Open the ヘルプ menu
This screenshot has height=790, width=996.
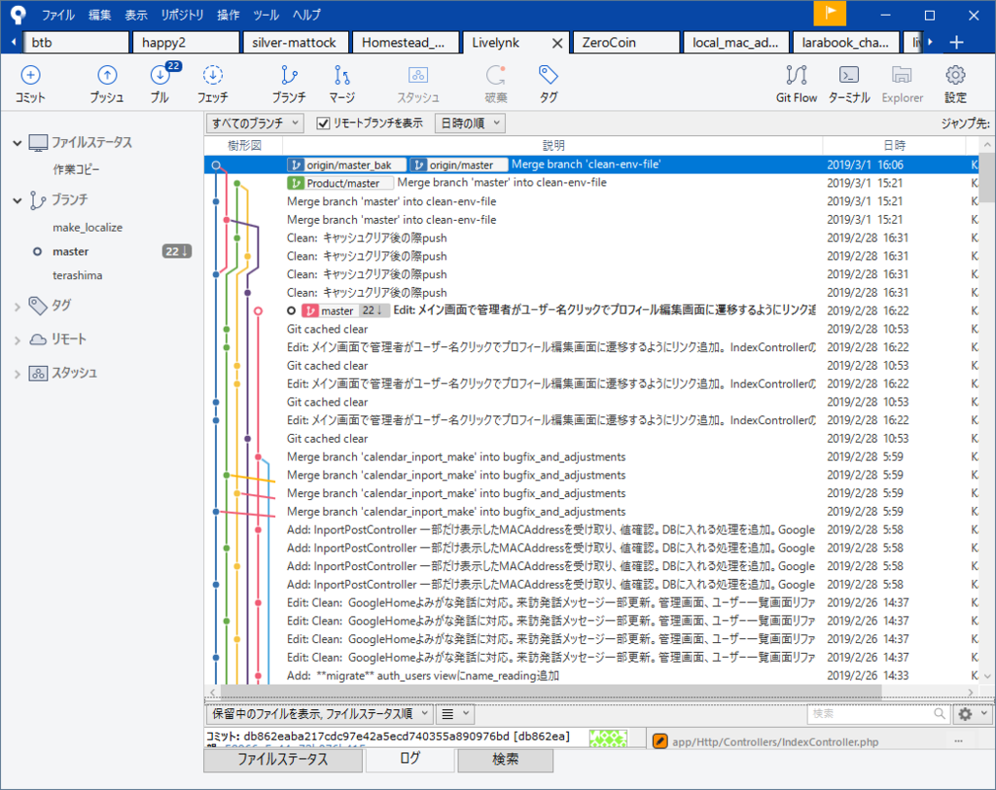306,15
